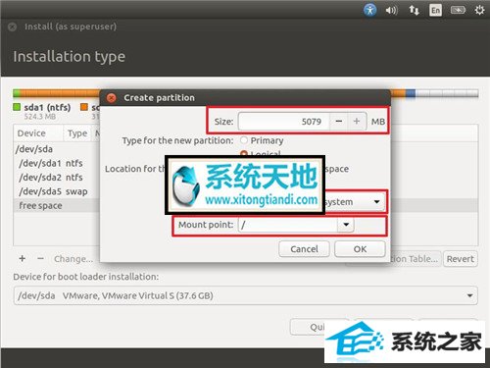Select the /dev/sda5 swap row

(57, 191)
